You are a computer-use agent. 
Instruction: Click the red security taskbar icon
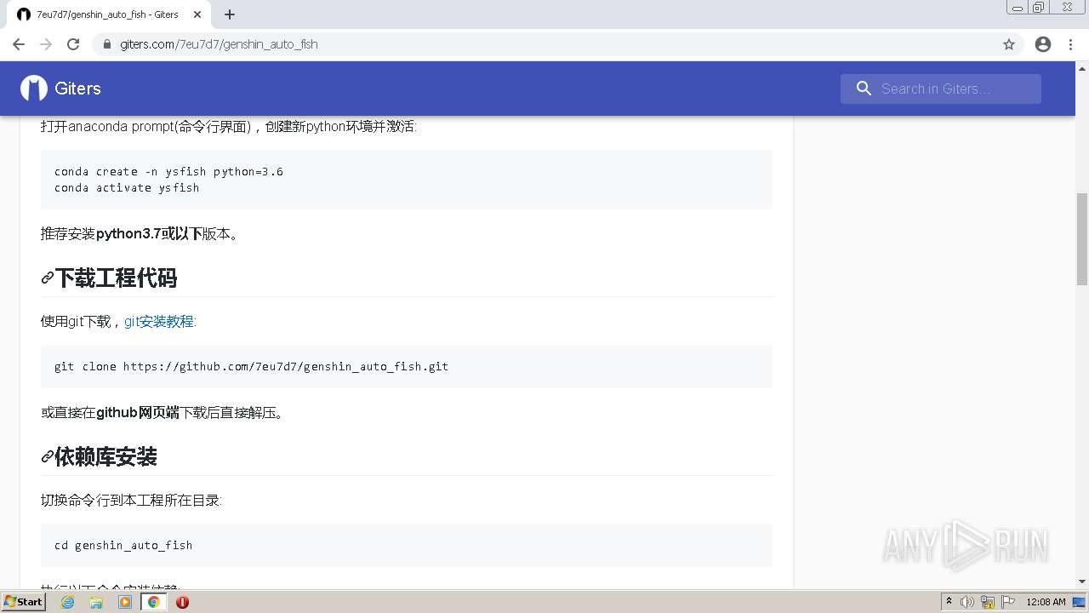coord(182,602)
